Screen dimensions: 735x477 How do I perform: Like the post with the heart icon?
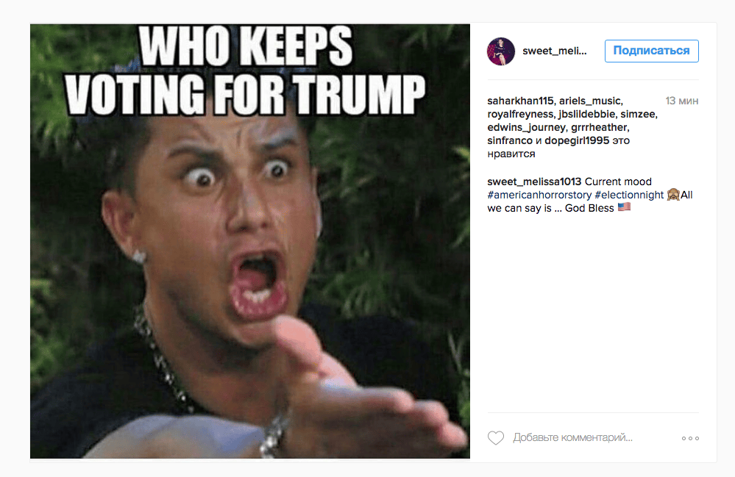pos(495,438)
